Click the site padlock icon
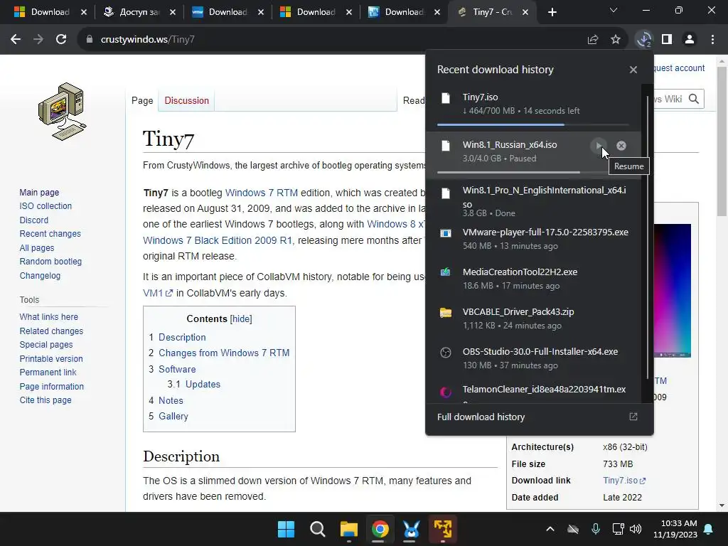This screenshot has width=728, height=546. tap(90, 40)
